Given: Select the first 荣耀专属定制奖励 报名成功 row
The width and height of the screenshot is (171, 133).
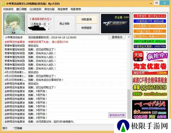Looking at the screenshot, I should coord(66,46).
